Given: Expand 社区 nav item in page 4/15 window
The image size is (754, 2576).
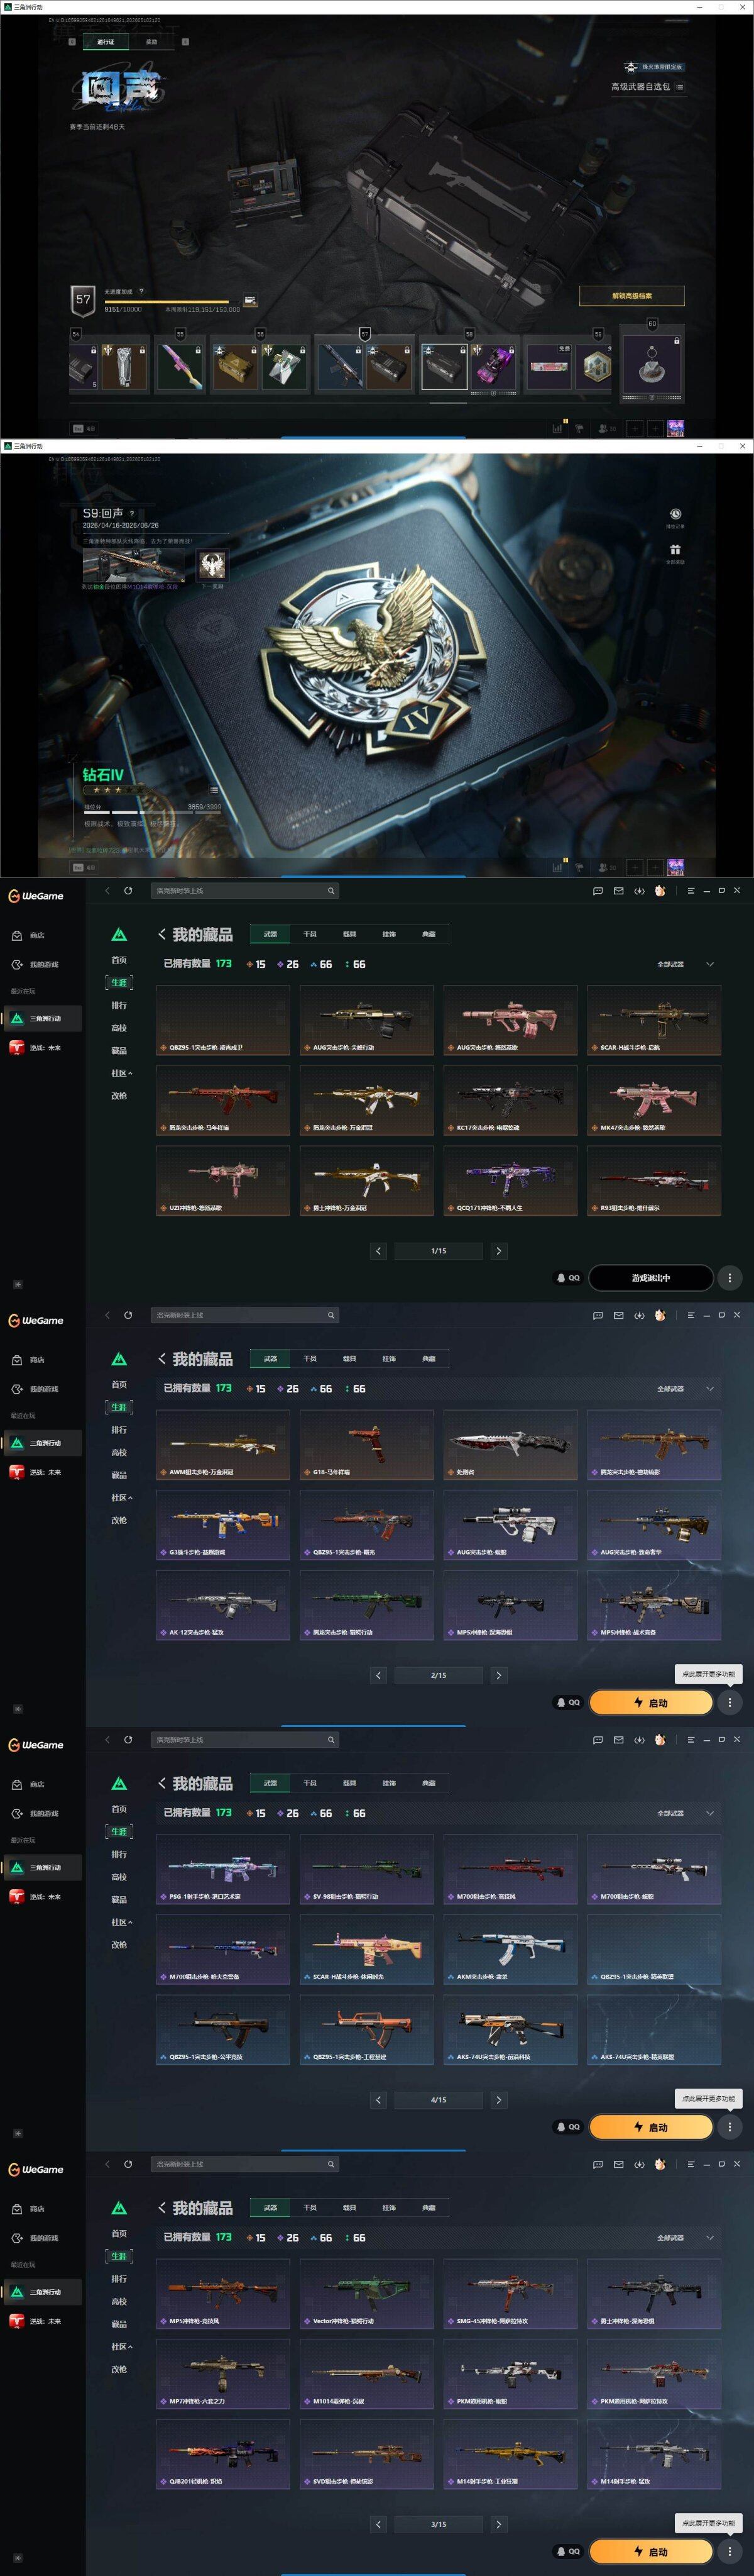Looking at the screenshot, I should click(121, 1922).
